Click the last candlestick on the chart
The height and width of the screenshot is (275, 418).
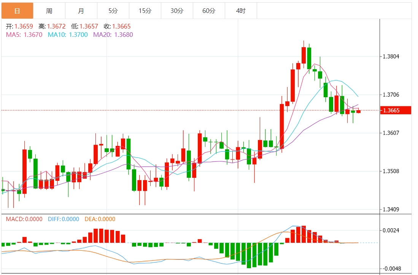point(359,111)
